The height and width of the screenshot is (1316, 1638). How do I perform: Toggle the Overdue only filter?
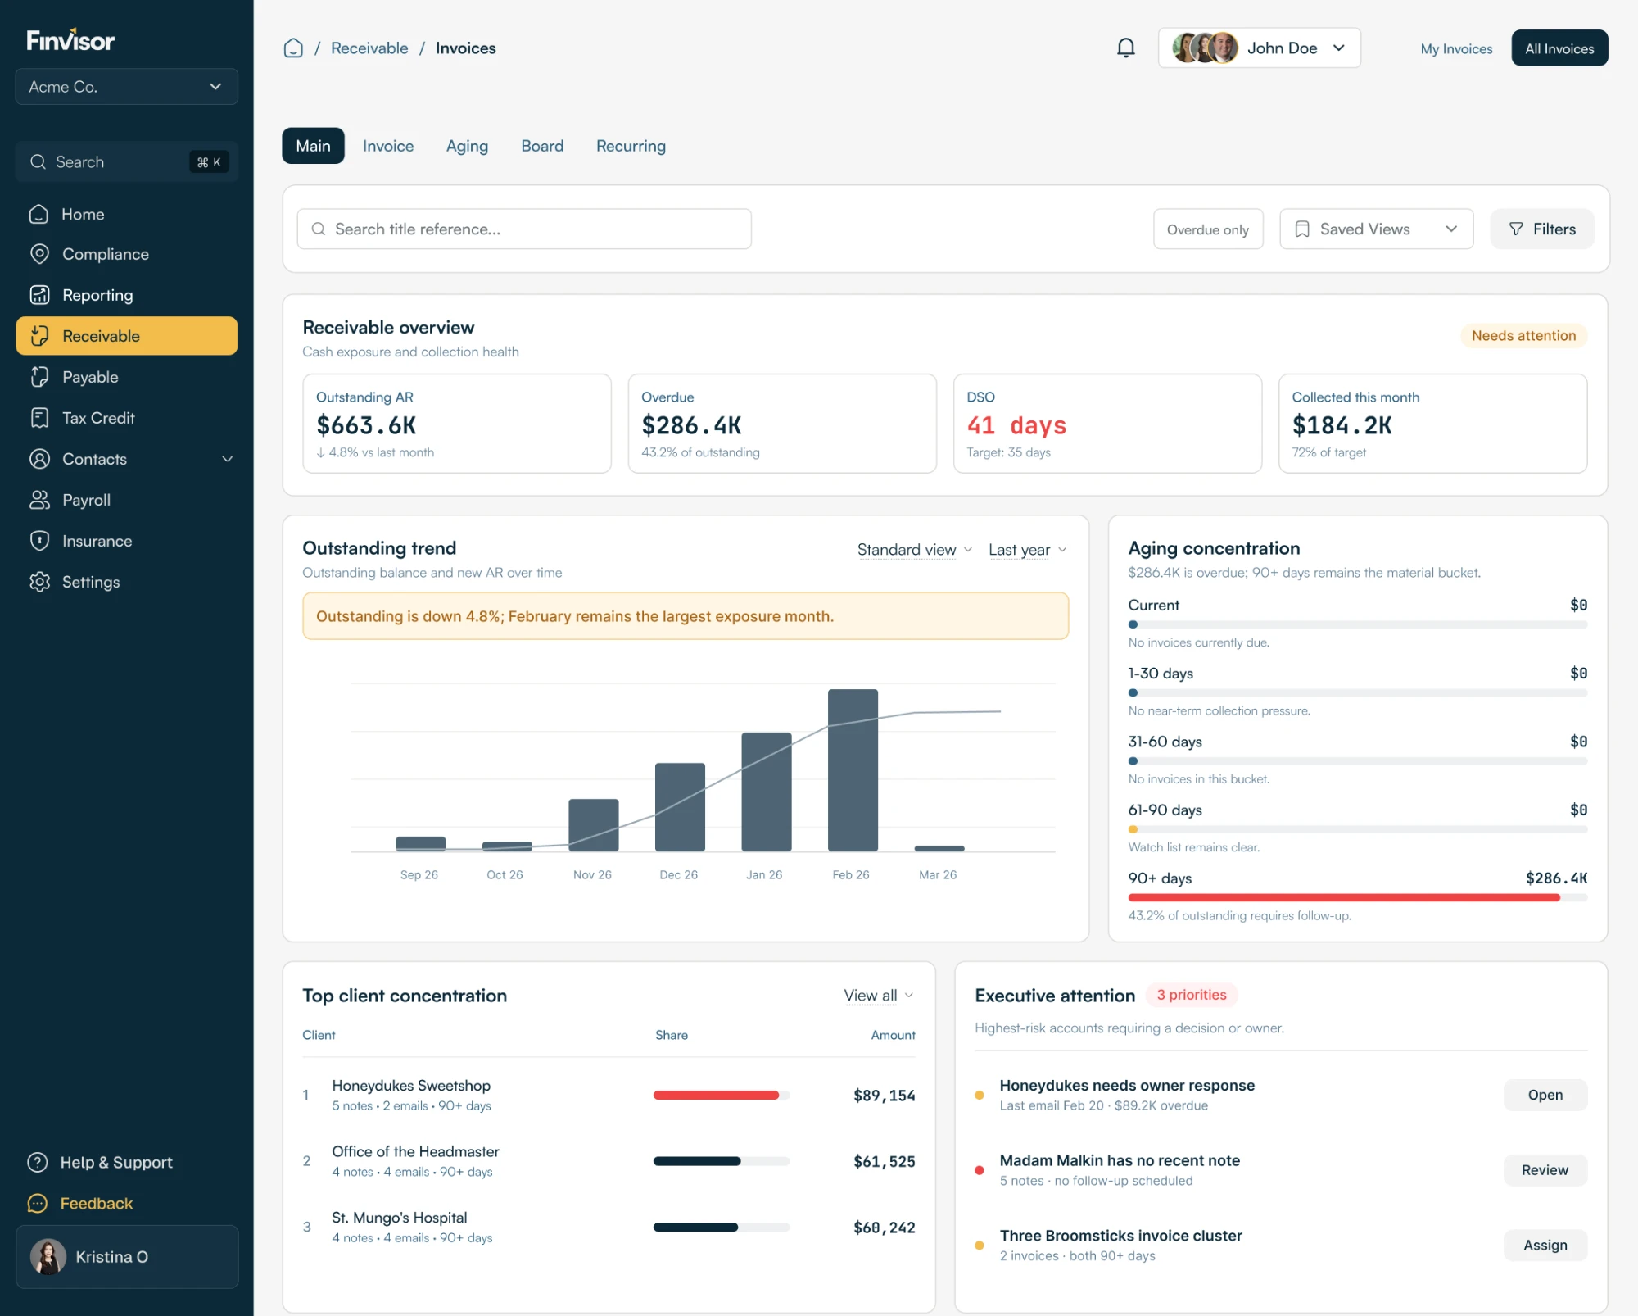click(x=1208, y=229)
